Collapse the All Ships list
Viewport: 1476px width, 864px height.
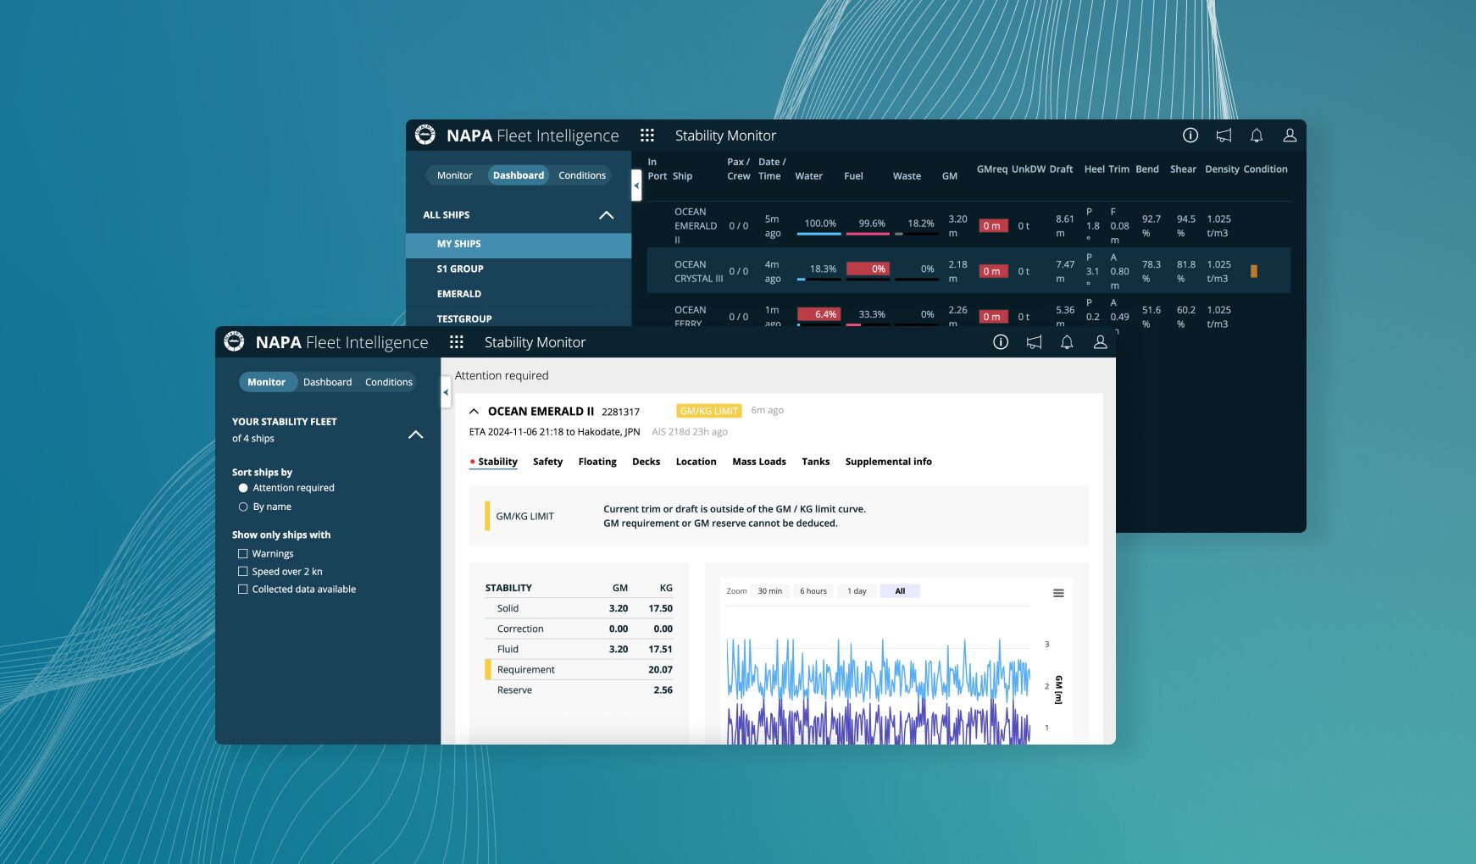tap(606, 215)
